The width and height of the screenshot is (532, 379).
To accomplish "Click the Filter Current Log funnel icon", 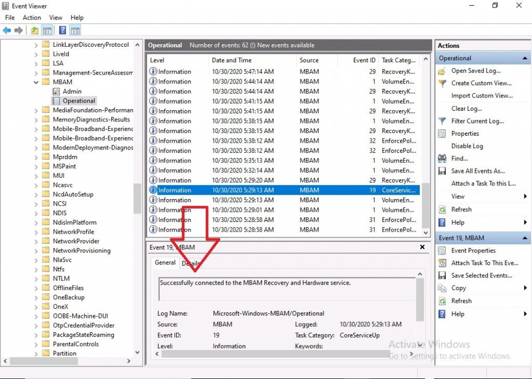I will pos(442,121).
